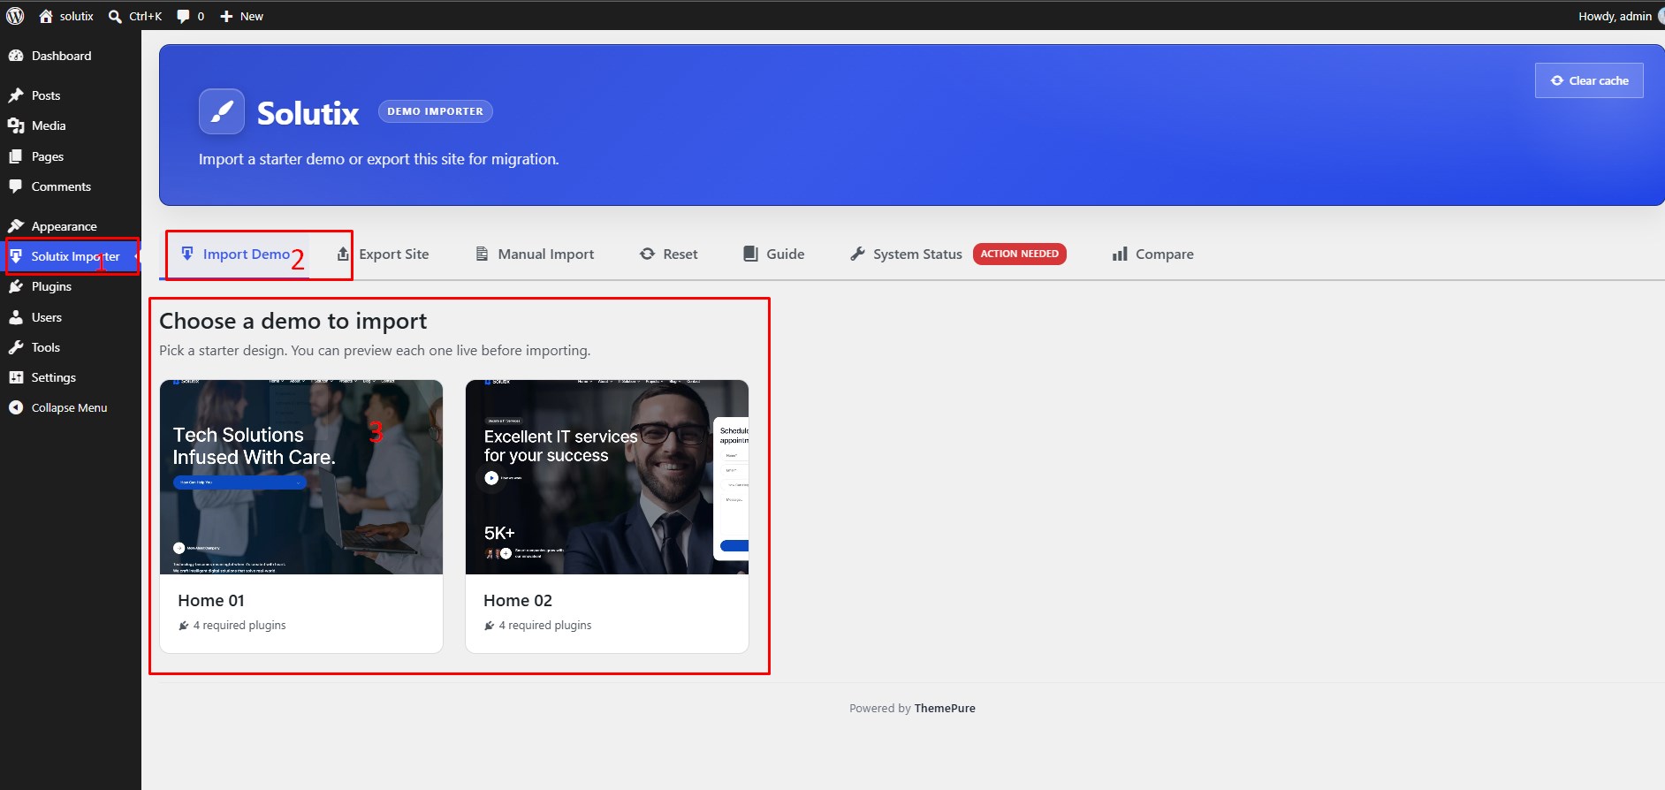
Task: Click the Home 02 demo thumbnail
Action: (x=607, y=477)
